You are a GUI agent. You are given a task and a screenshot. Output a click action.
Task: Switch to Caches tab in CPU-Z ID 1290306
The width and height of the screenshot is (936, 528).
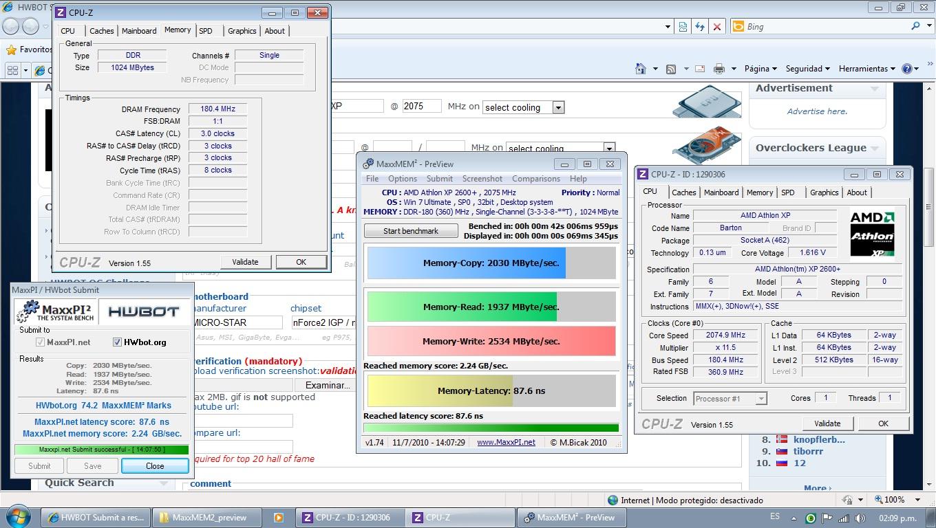coord(683,192)
